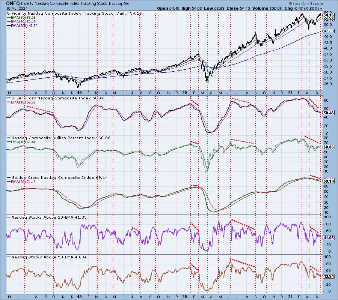The image size is (338, 300).
Task: Click the ONEQ ticker symbol
Action: point(13,3)
